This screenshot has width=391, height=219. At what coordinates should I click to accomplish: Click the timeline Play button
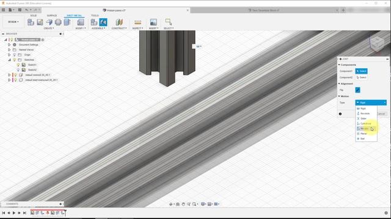click(x=14, y=213)
